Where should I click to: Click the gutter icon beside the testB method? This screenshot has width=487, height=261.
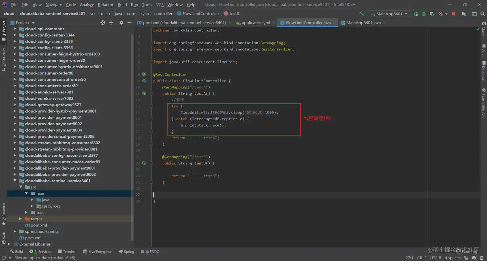[144, 163]
